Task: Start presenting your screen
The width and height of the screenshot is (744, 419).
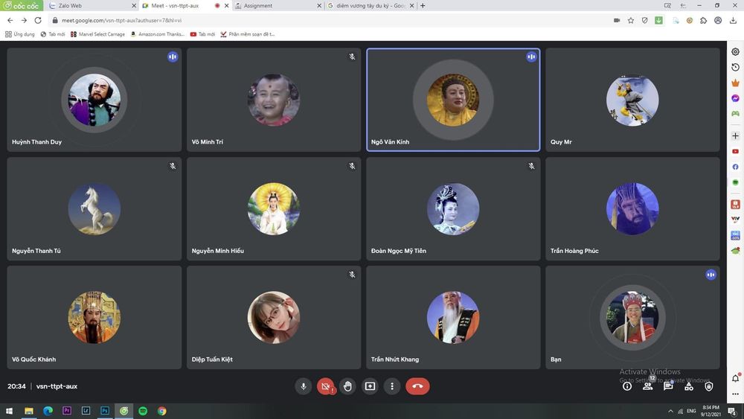Action: [x=370, y=386]
